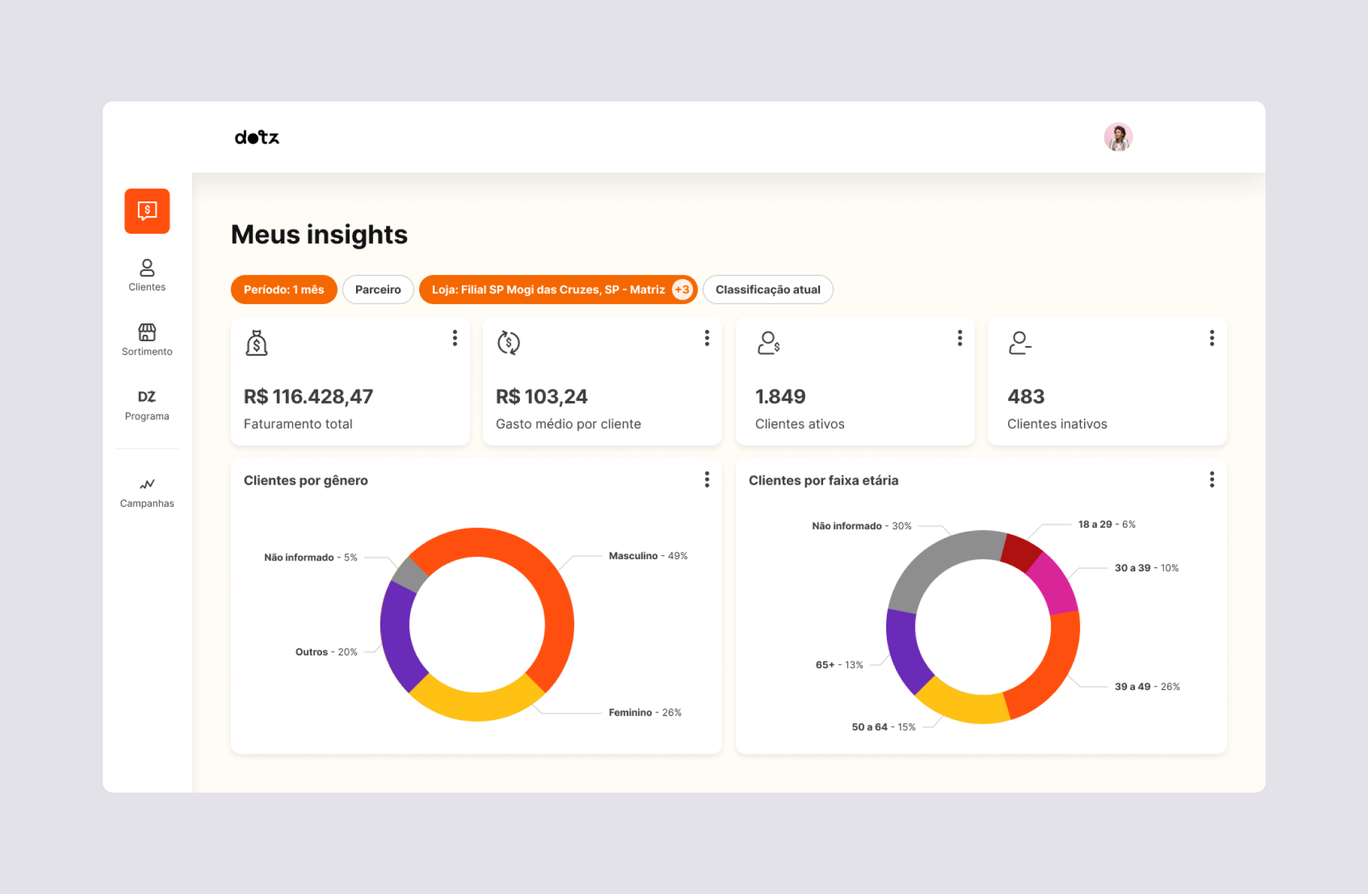Open the DZ Programa section
Screen dimensions: 1368x894
[x=147, y=405]
